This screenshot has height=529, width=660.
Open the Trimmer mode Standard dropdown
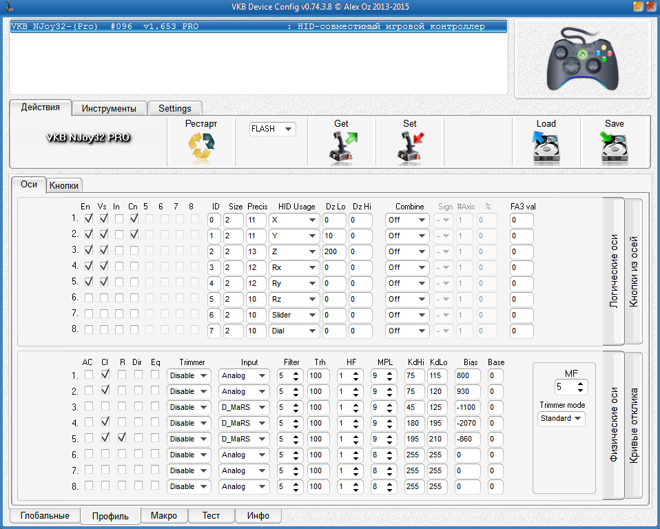pyautogui.click(x=561, y=418)
